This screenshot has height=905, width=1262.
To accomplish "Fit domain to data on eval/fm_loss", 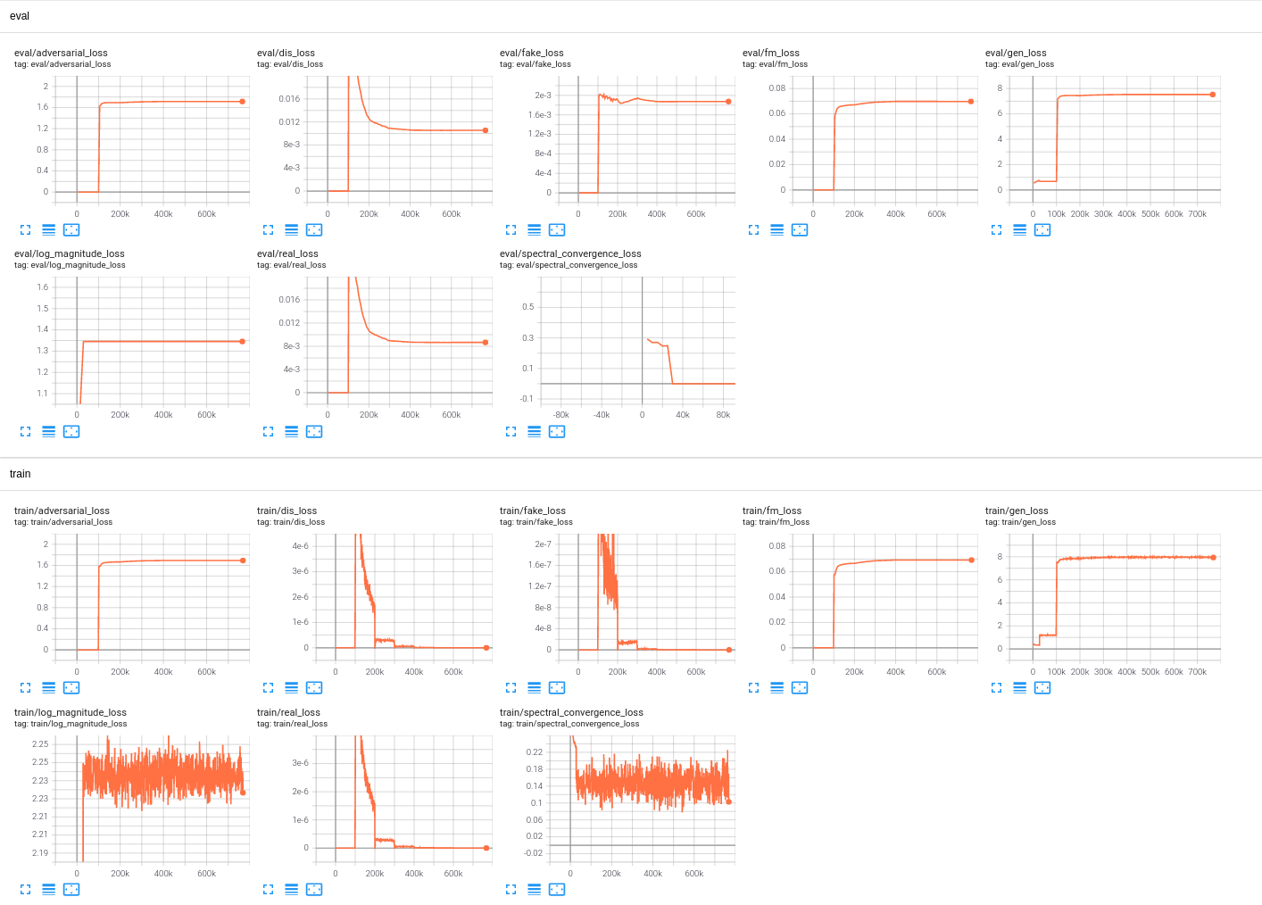I will [x=800, y=230].
